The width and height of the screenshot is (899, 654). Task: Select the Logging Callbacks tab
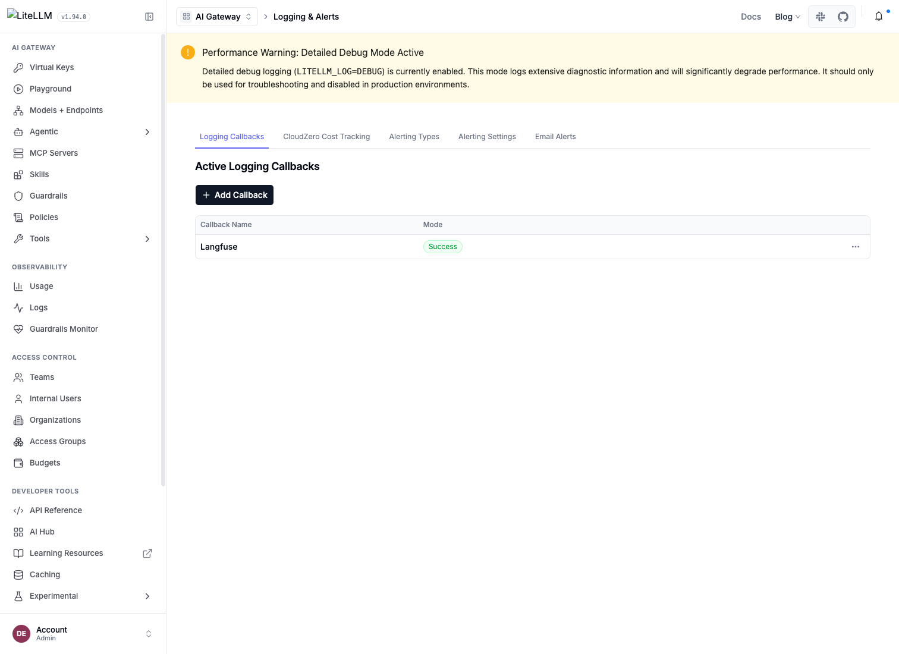(x=232, y=137)
